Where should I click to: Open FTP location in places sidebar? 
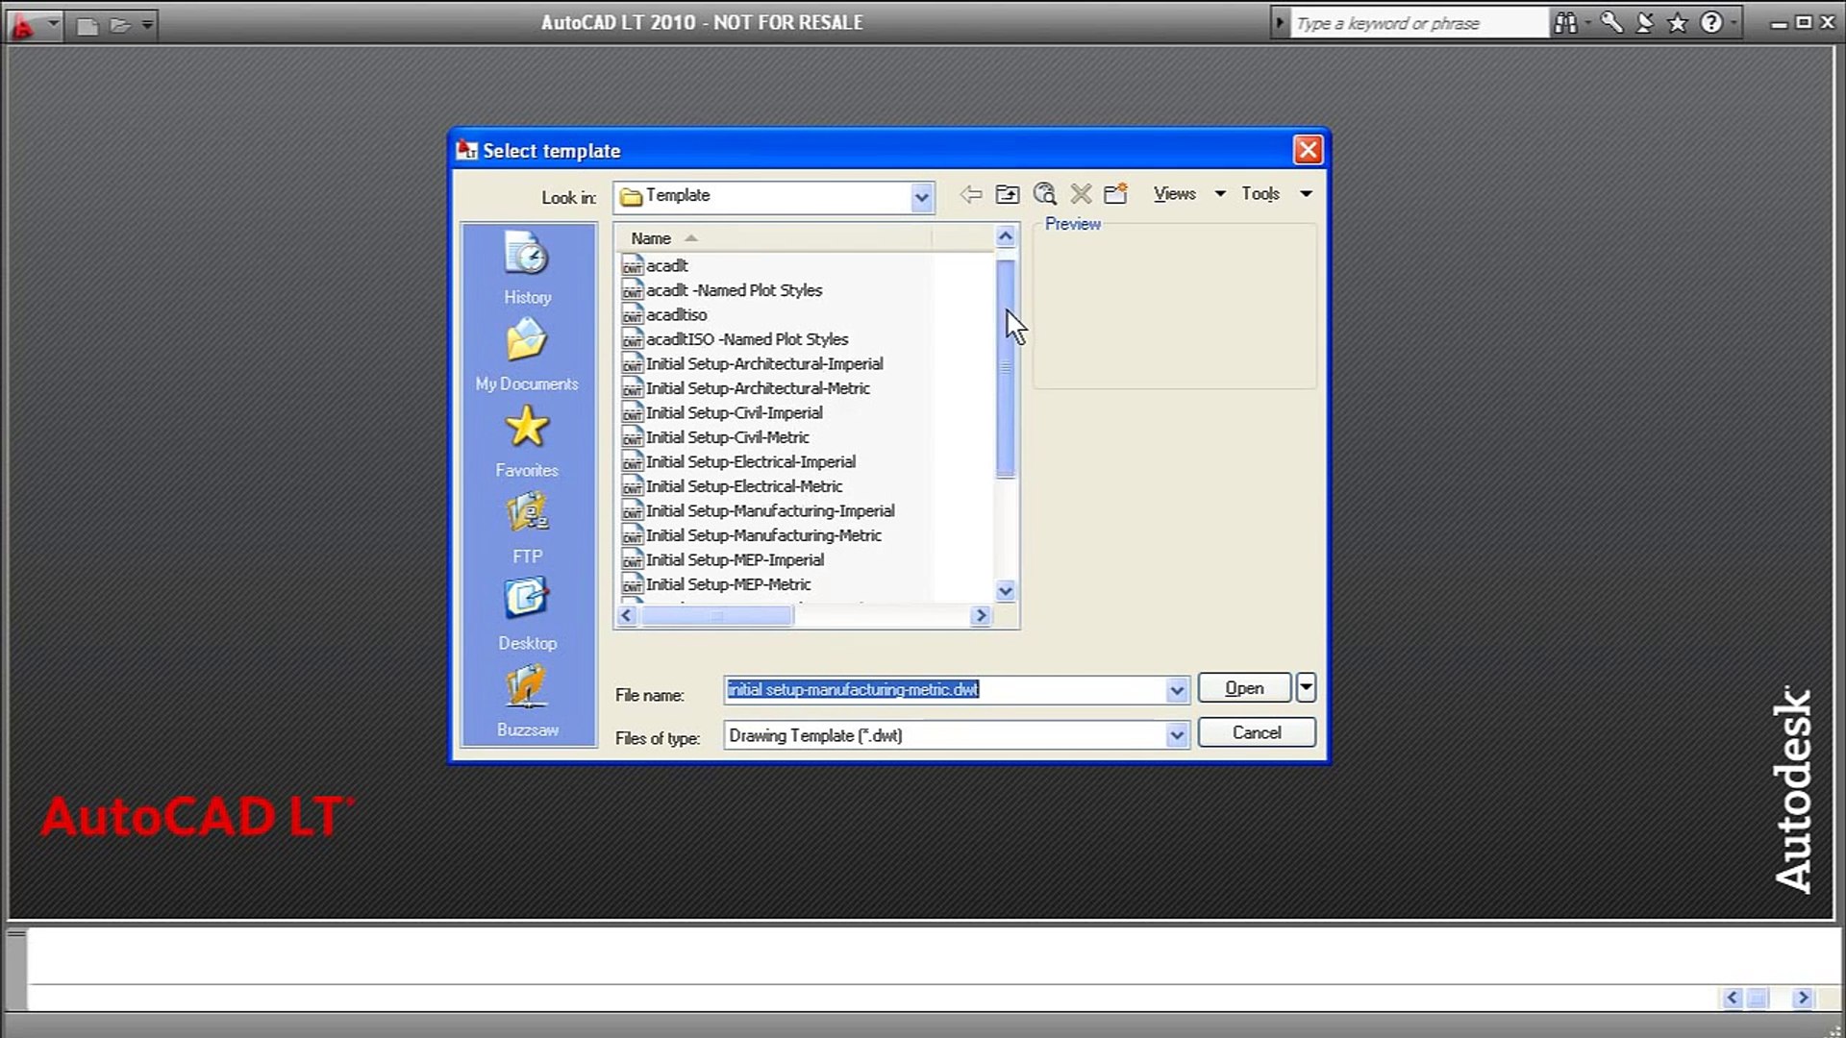(x=527, y=529)
